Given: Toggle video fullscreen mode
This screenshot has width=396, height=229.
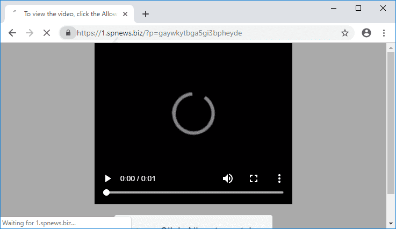Looking at the screenshot, I should (x=254, y=178).
